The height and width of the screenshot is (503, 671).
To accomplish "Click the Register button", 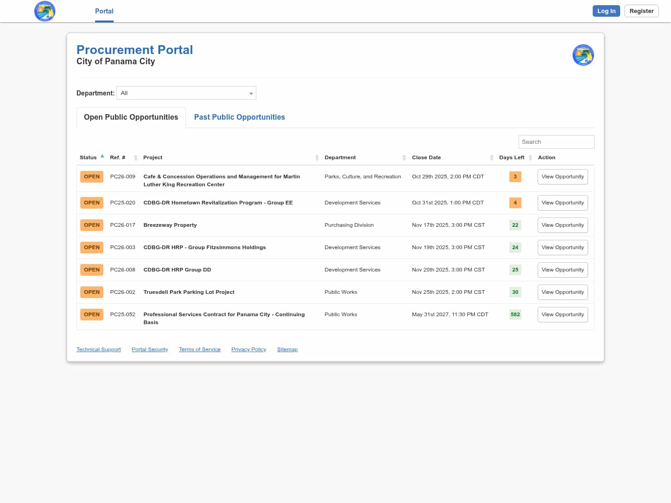I will [x=641, y=11].
